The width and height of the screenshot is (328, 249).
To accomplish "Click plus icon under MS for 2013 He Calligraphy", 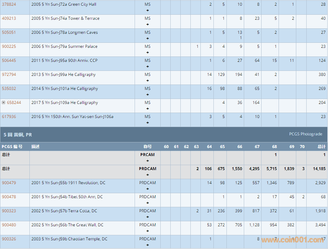I will (148, 81).
